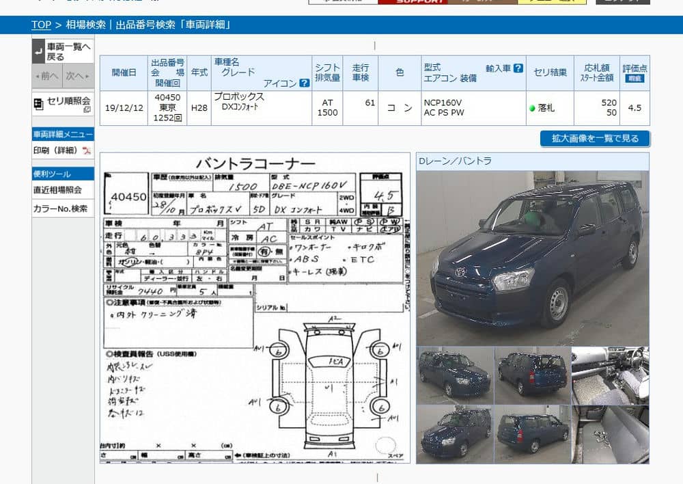Click the green 落札 status indicator
The width and height of the screenshot is (683, 484).
coord(533,108)
